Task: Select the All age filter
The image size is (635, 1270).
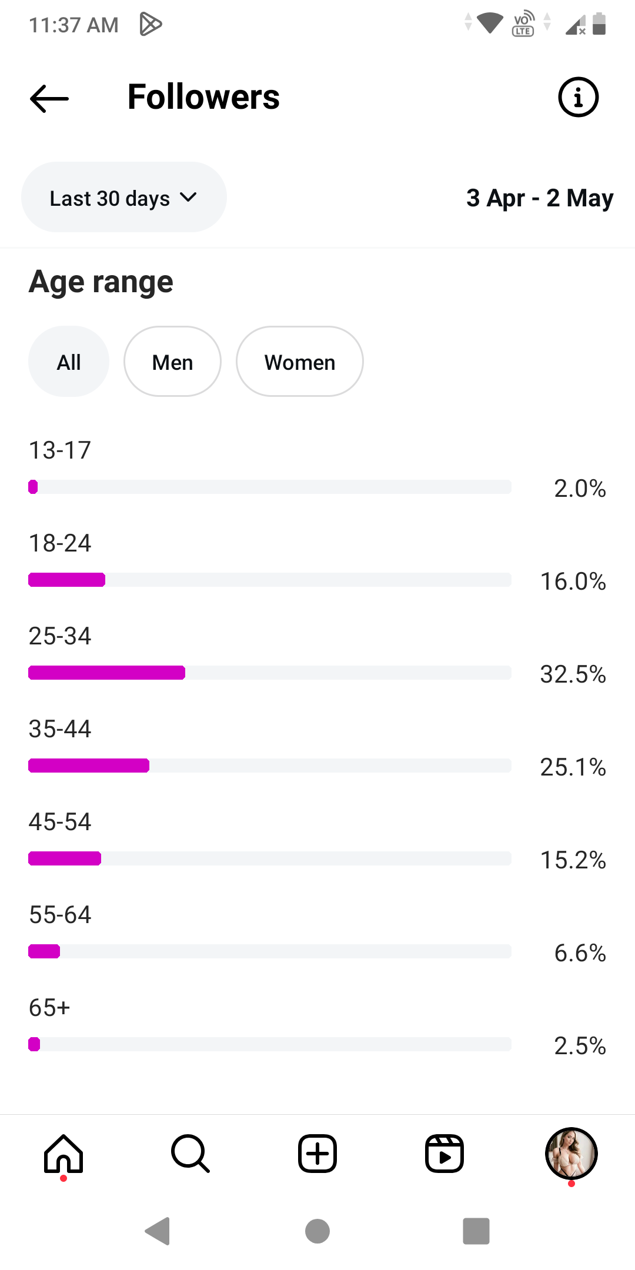Action: (69, 362)
